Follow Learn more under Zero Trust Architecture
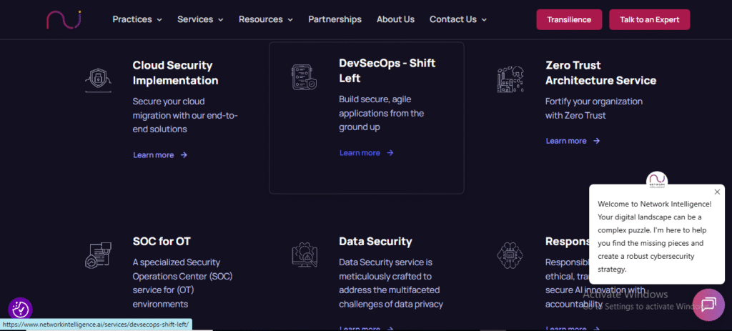 point(566,141)
